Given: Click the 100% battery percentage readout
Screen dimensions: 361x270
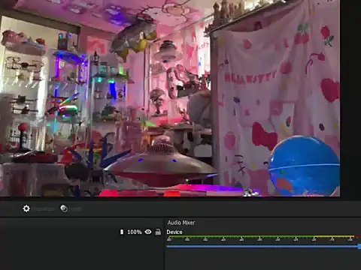Looking at the screenshot, I should tap(135, 232).
